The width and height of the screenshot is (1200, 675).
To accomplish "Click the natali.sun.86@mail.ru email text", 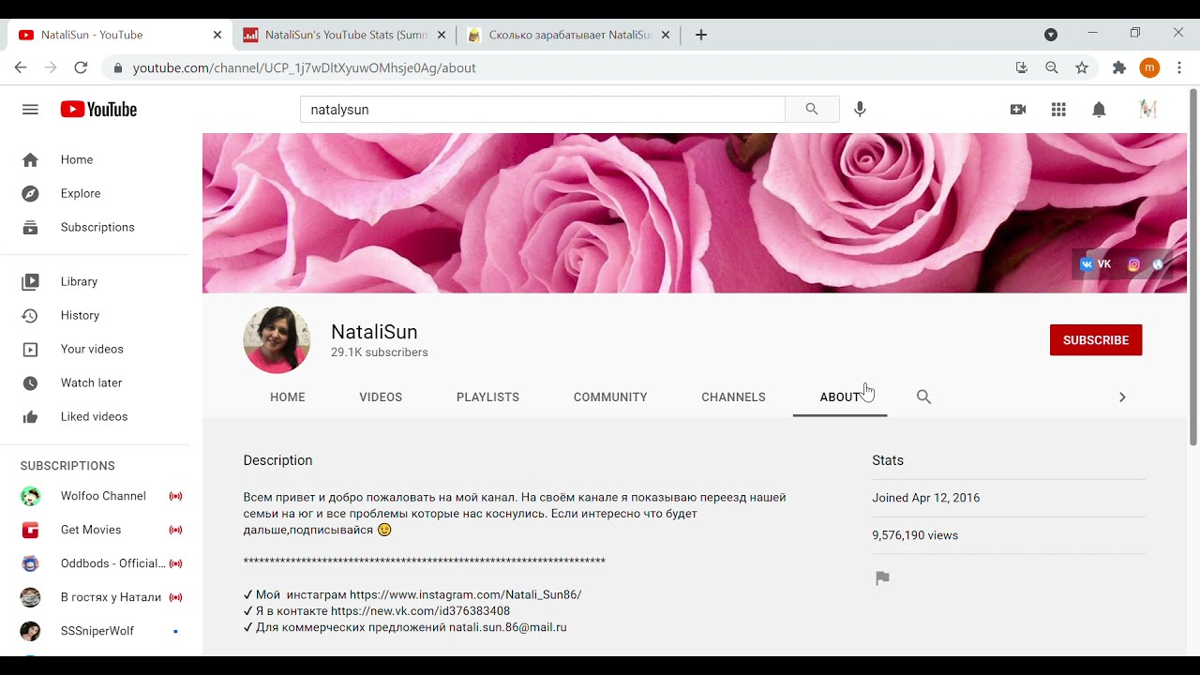I will point(508,628).
